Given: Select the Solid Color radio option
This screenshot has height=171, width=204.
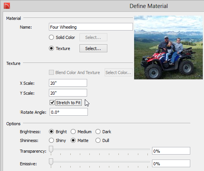Looking at the screenshot, I should 52,37.
